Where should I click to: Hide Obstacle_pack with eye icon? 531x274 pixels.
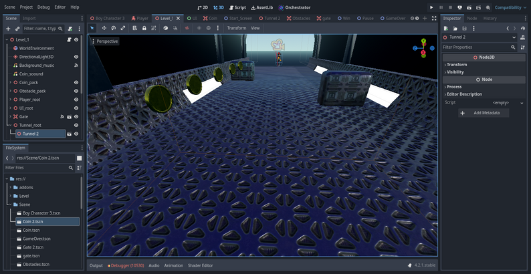pos(76,91)
